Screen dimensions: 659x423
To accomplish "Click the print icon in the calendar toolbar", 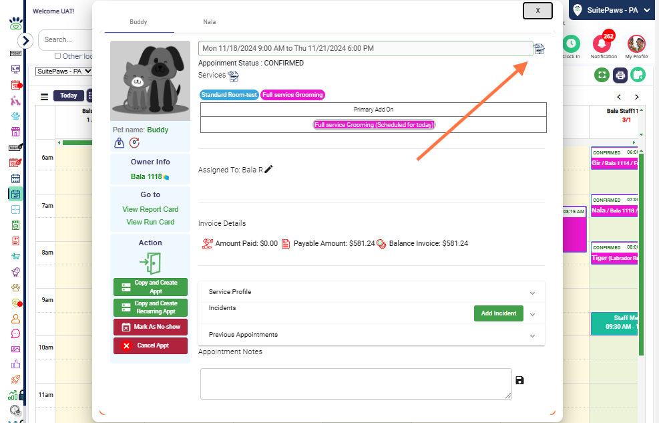I will tap(620, 76).
